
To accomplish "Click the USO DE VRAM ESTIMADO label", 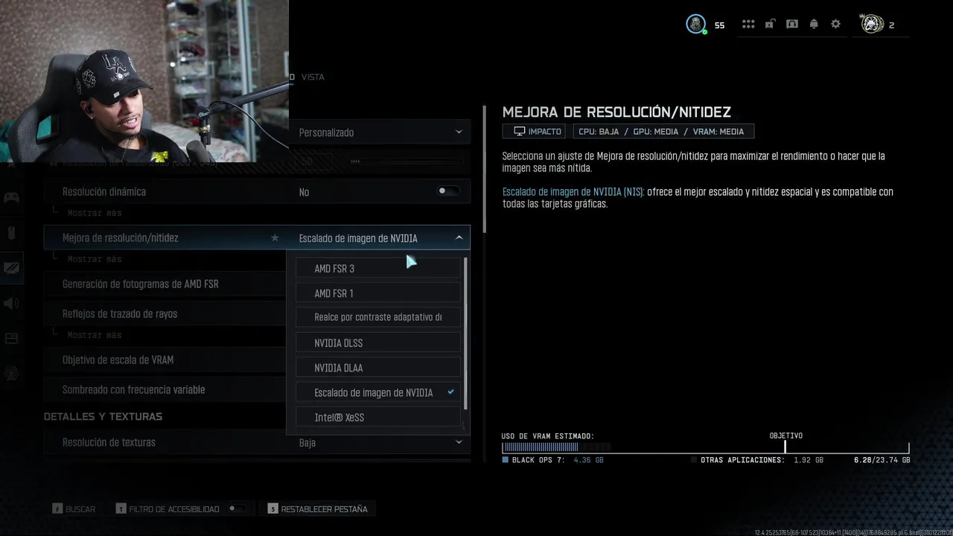I will click(x=548, y=436).
